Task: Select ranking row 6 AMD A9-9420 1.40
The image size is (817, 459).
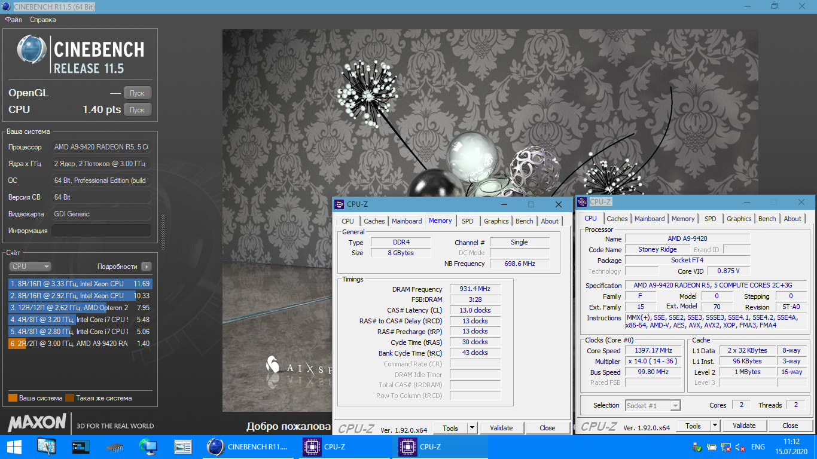Action: point(80,344)
